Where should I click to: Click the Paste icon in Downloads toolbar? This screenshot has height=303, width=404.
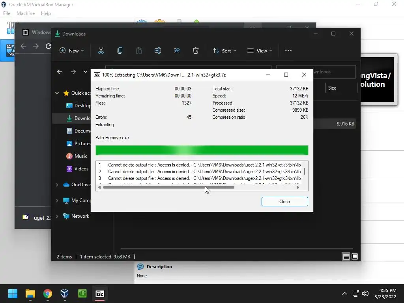139,51
